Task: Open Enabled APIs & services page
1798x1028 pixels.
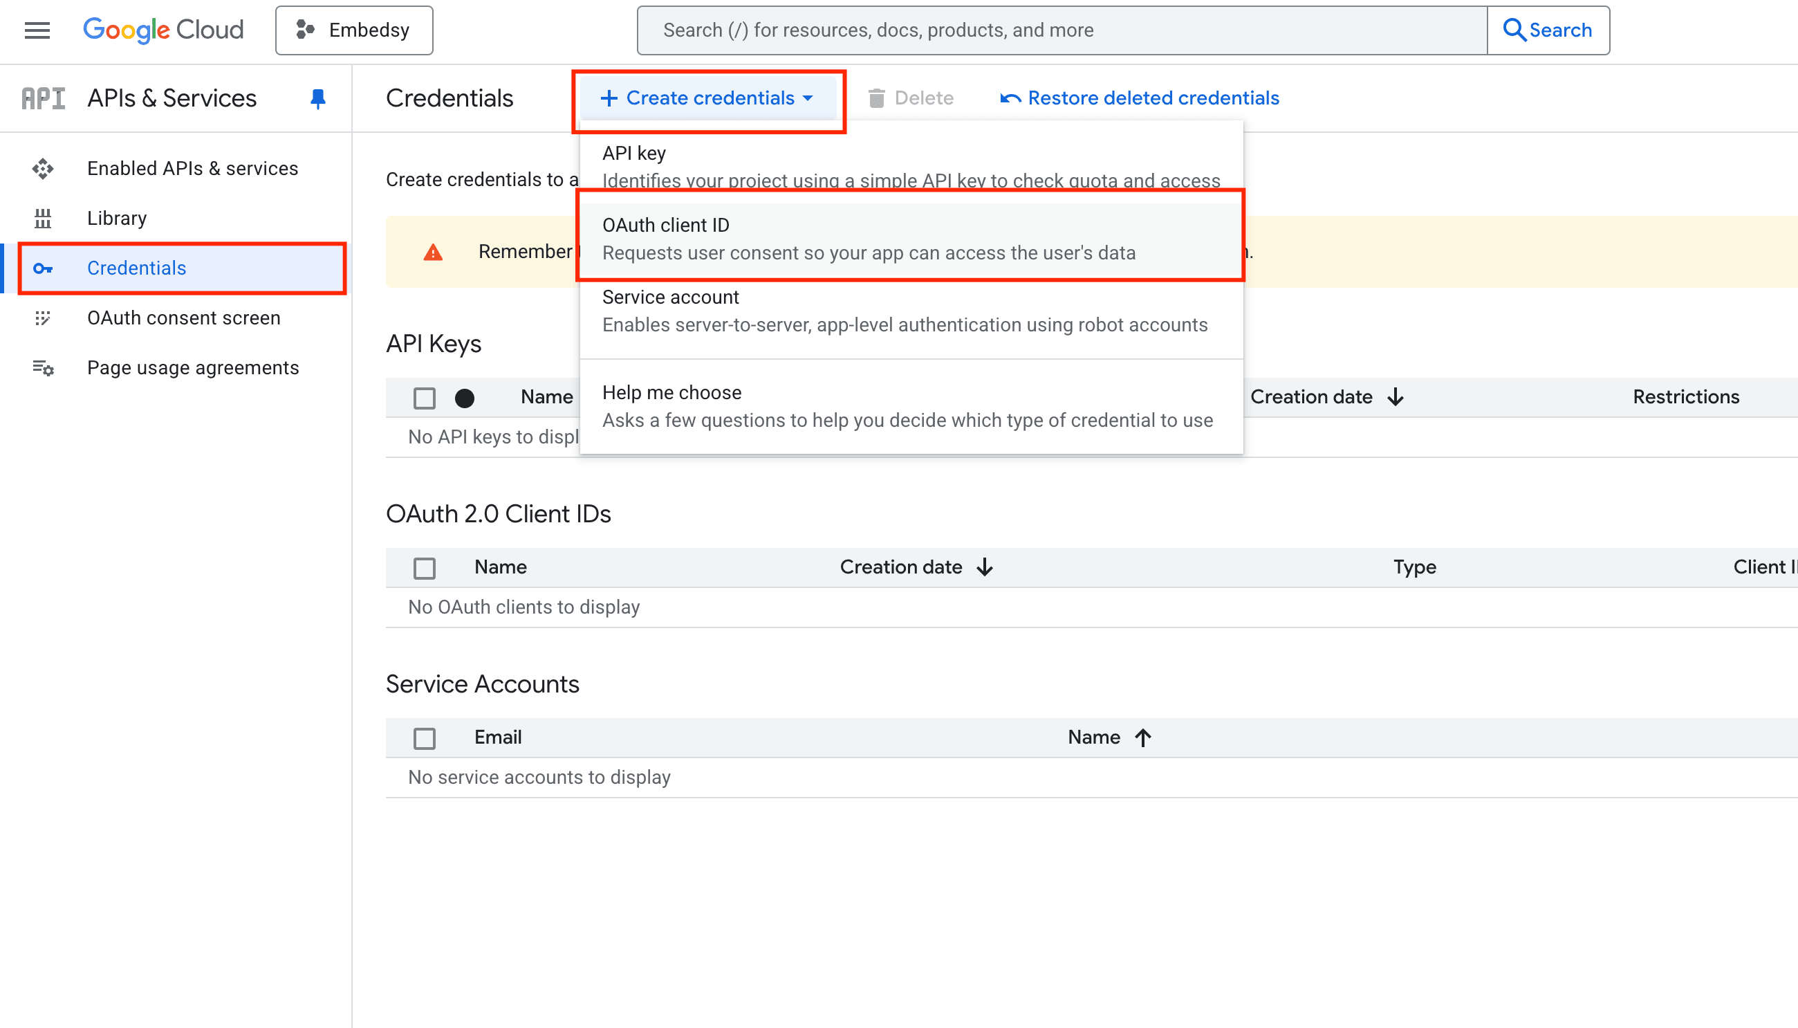Action: (x=192, y=169)
